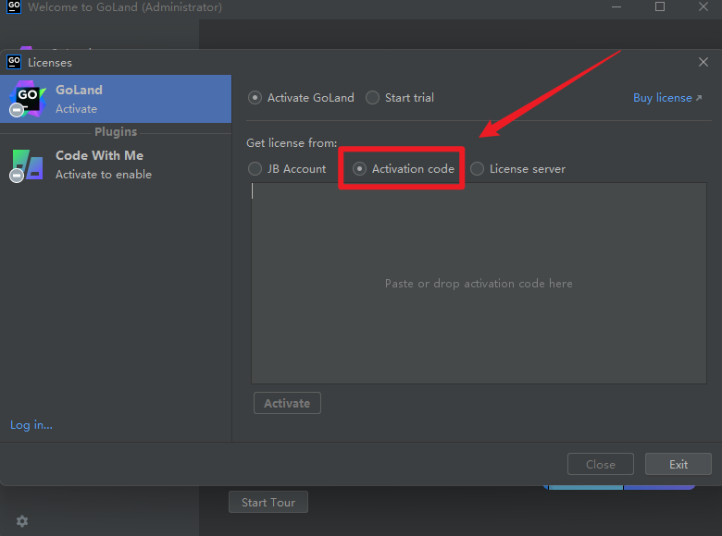Screen dimensions: 722x536
Task: Click the Activate button
Action: pos(287,403)
